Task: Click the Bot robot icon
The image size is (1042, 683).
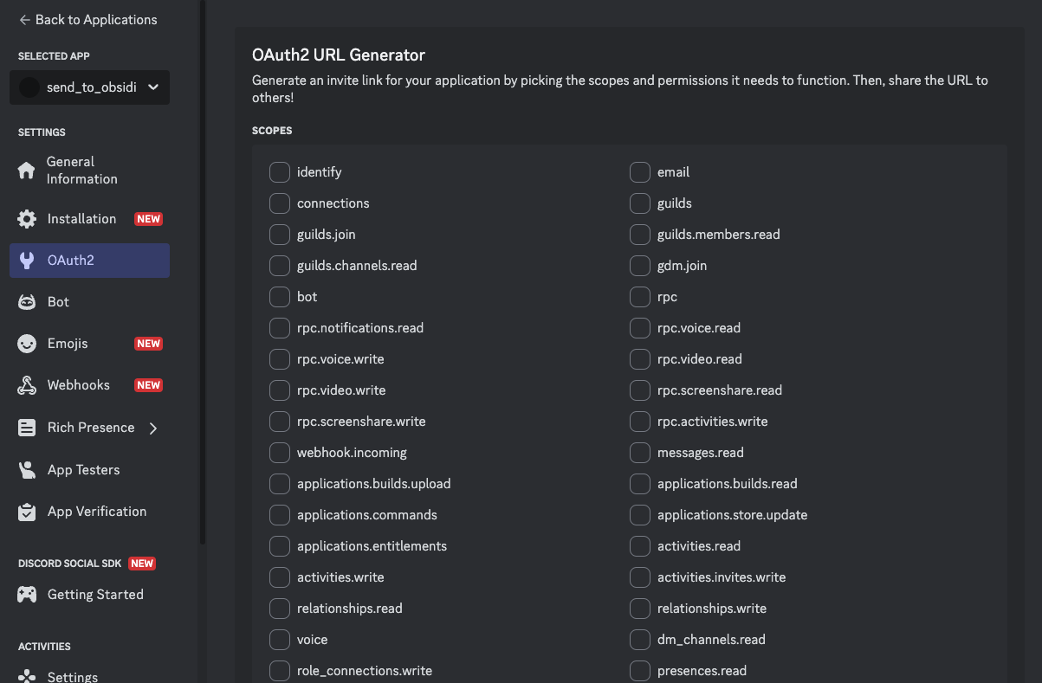Action: pyautogui.click(x=27, y=302)
